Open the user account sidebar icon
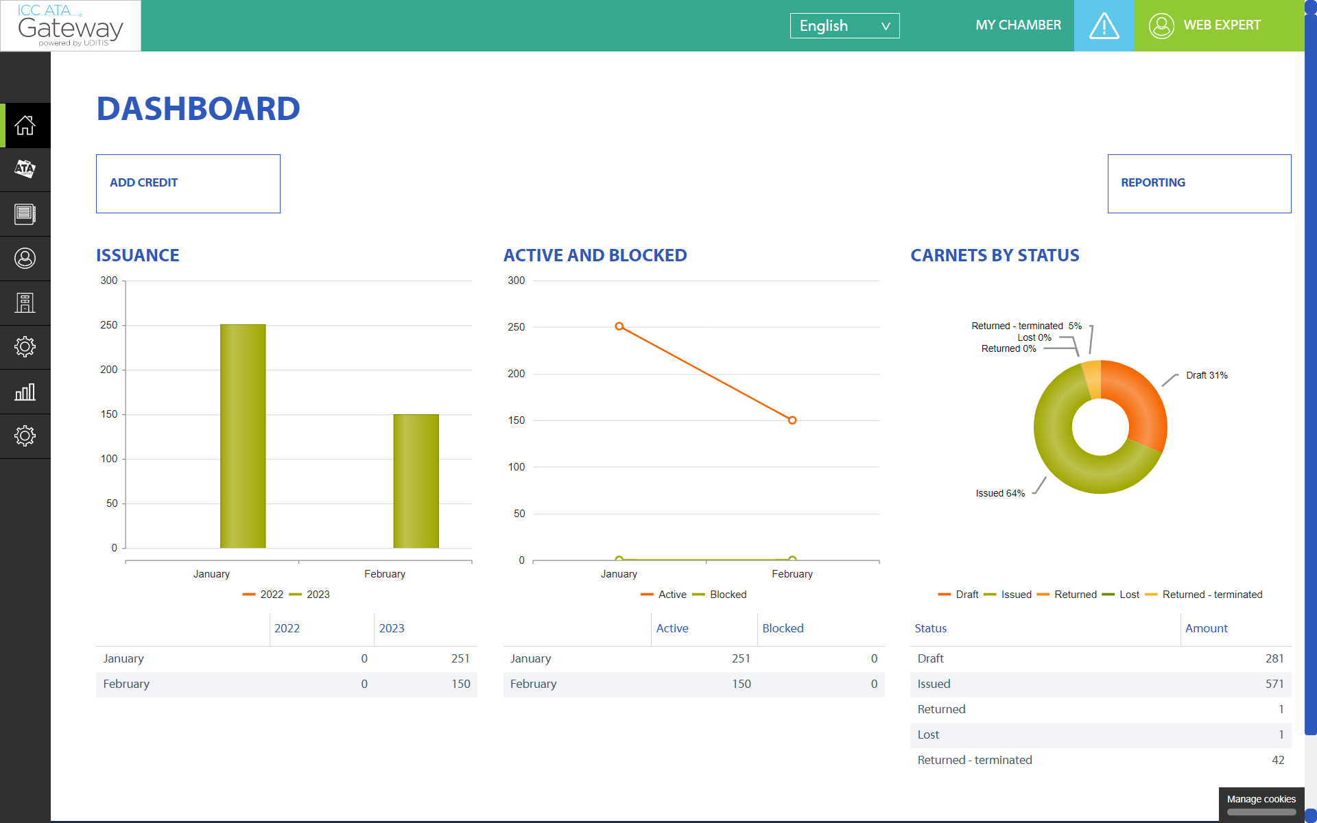Screen dimensions: 1317x823 pos(25,259)
